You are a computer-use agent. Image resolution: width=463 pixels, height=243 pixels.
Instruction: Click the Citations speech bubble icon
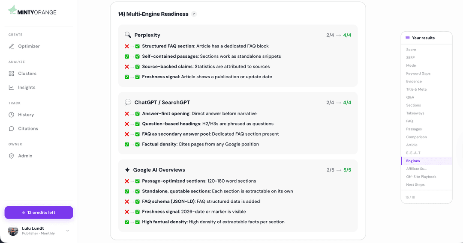coord(11,128)
